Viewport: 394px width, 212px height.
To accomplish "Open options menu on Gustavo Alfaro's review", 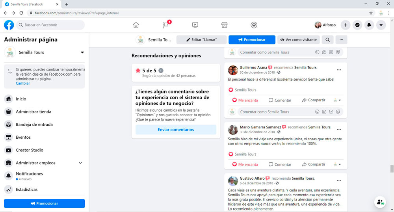I will point(339,180).
